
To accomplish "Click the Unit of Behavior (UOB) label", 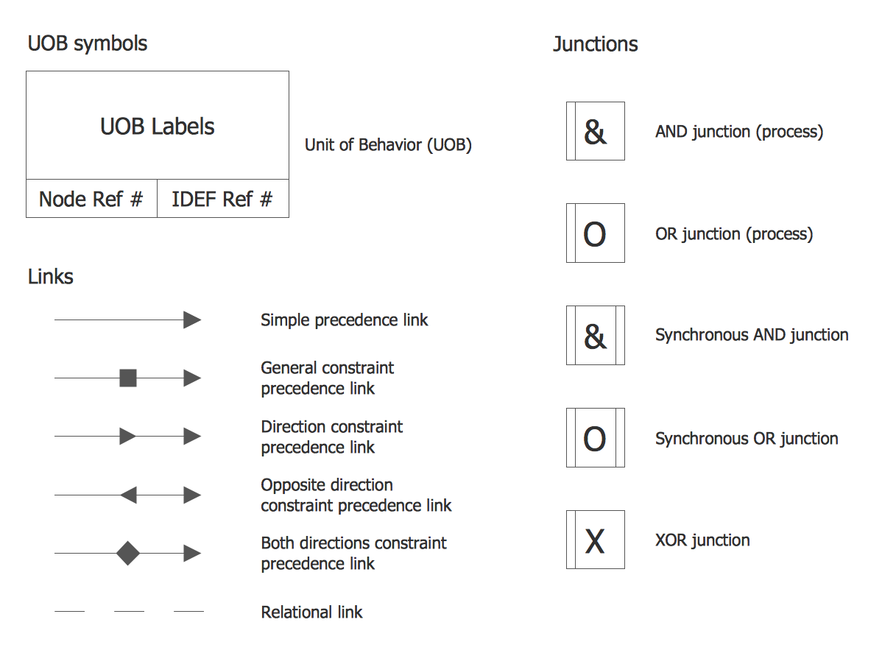I will tap(388, 145).
